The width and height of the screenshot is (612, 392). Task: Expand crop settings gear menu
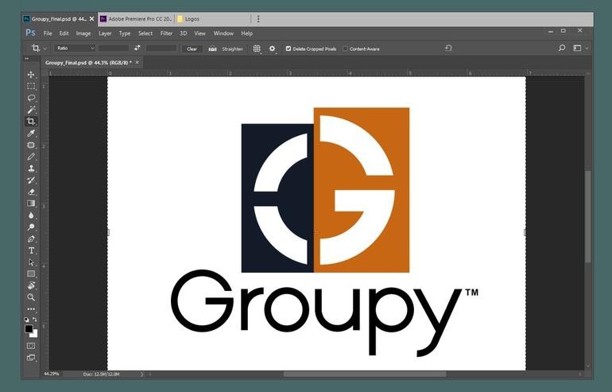click(x=273, y=49)
